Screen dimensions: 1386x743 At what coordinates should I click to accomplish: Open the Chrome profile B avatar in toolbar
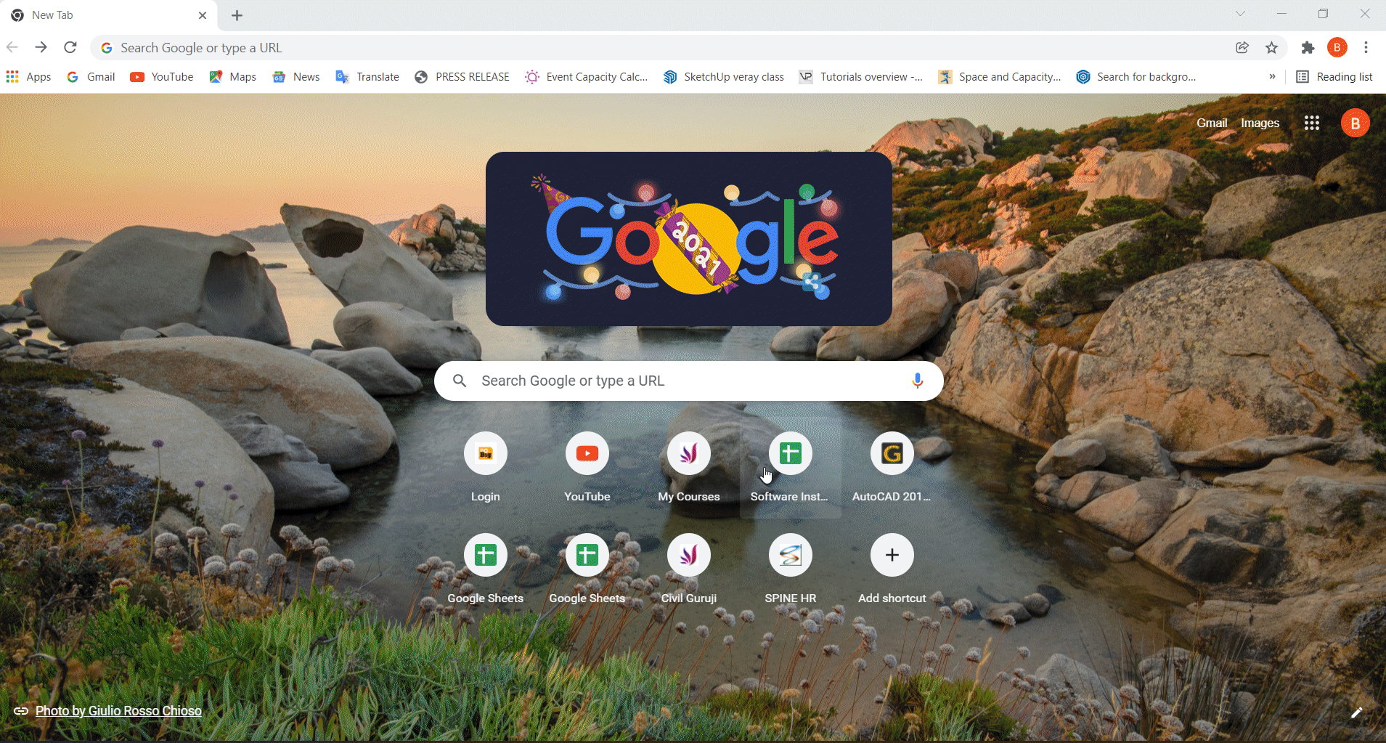point(1337,47)
